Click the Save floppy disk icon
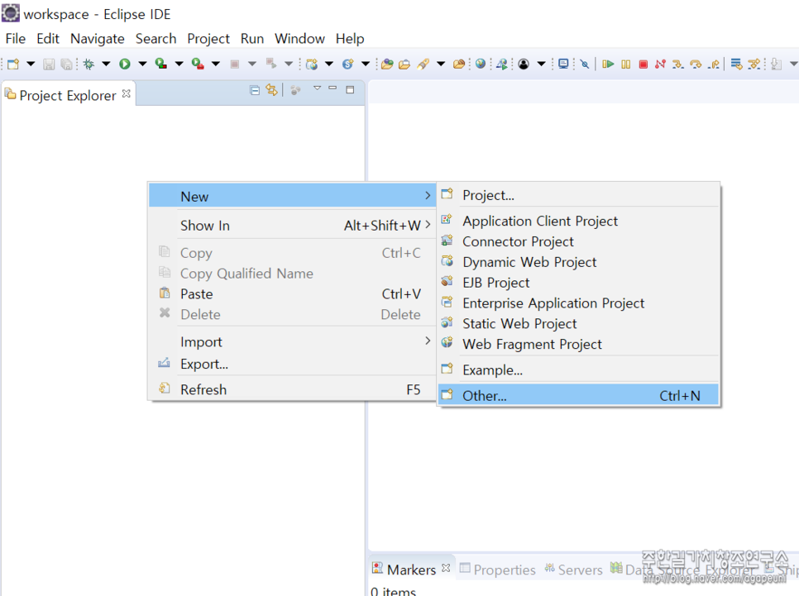Image resolution: width=799 pixels, height=596 pixels. click(x=49, y=64)
